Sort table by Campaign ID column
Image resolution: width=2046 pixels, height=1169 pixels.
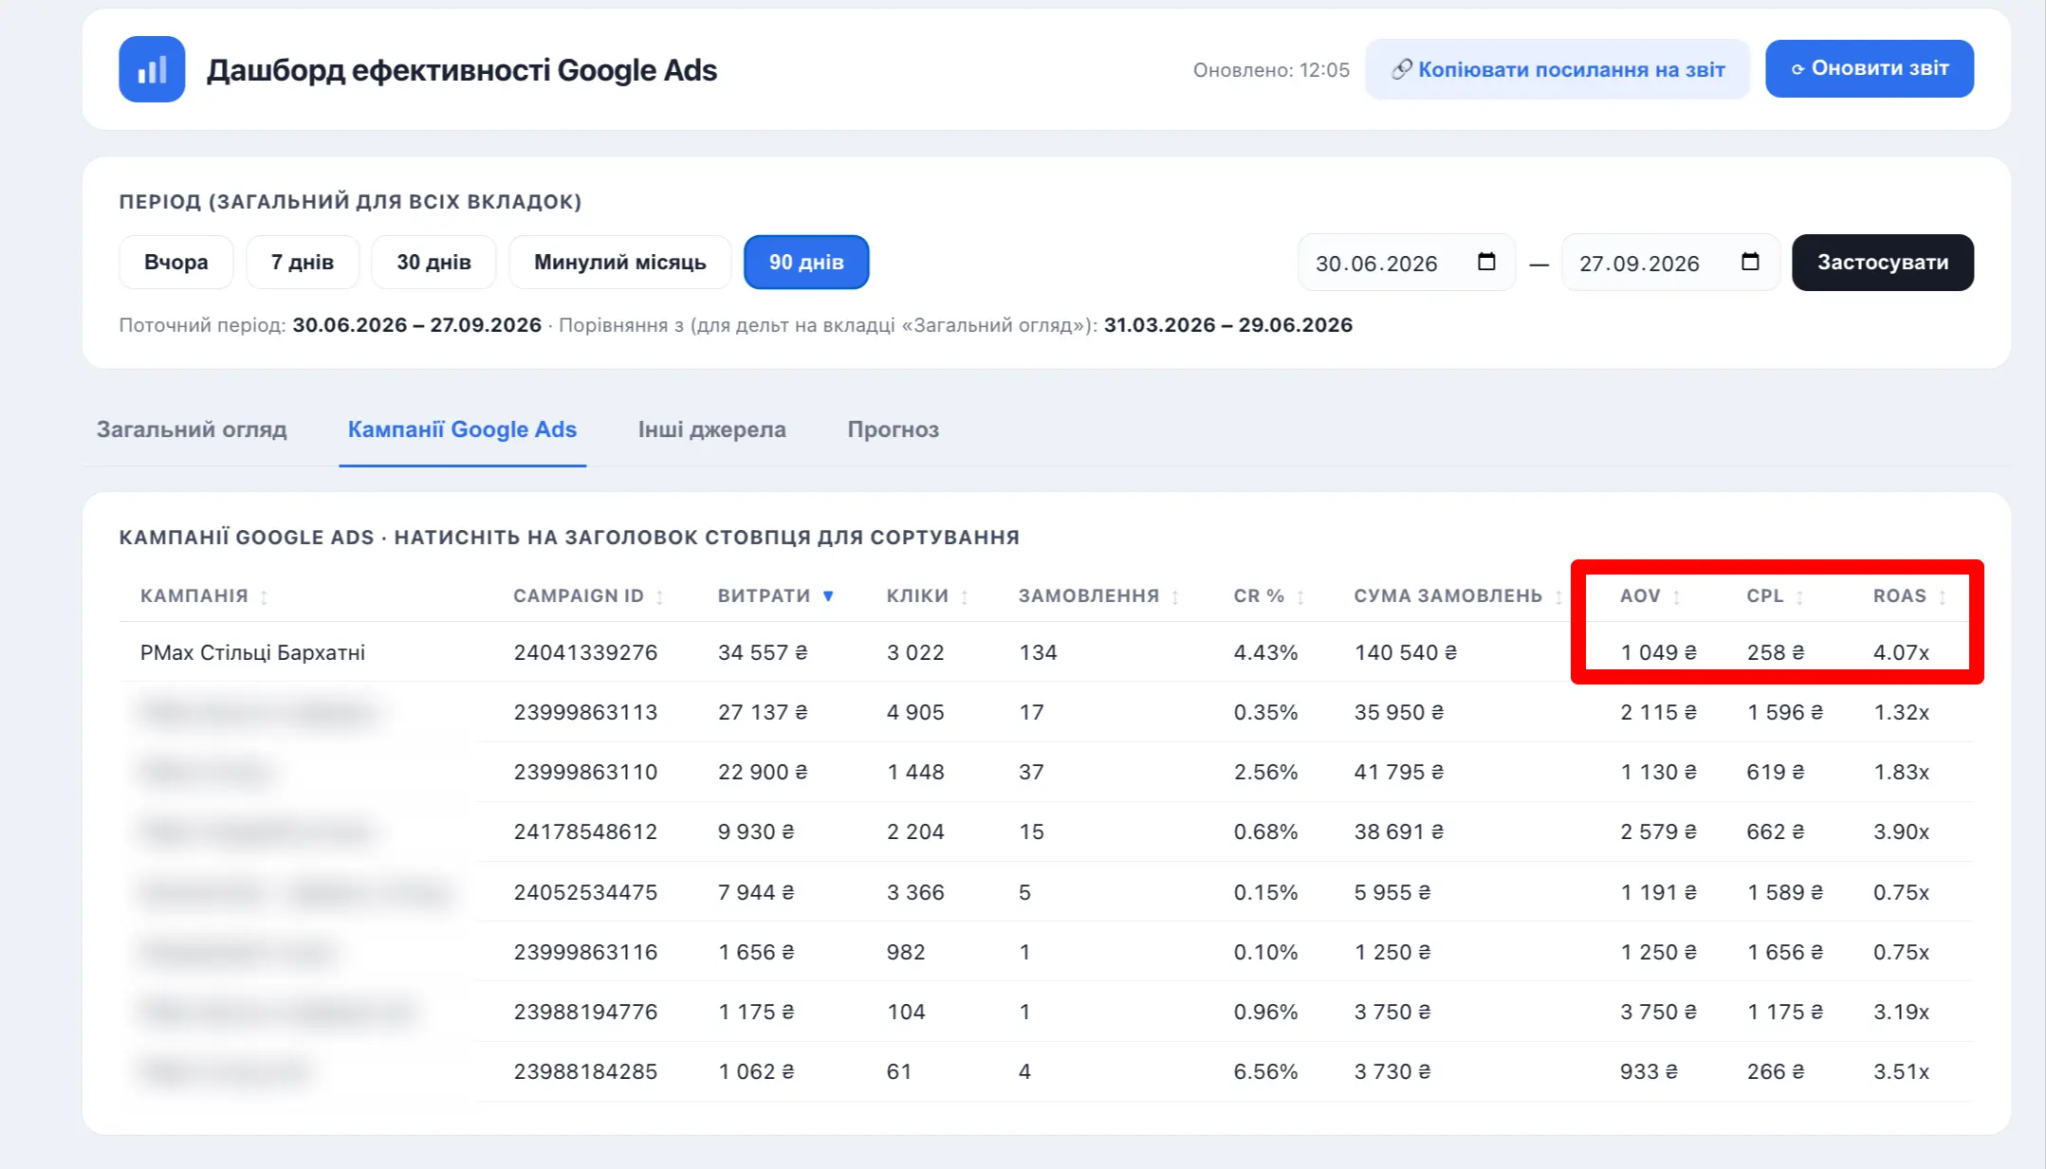[588, 595]
